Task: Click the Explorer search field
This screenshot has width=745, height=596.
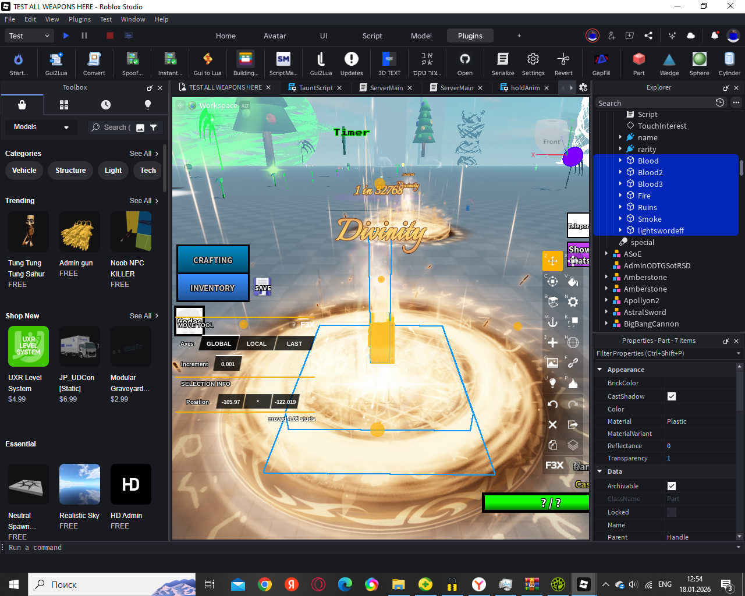Action: coord(652,103)
